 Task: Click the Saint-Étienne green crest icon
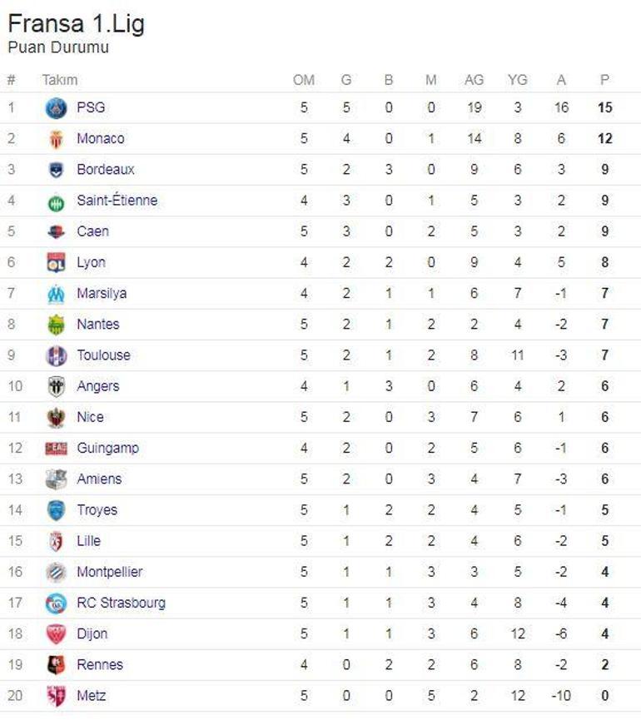56,201
